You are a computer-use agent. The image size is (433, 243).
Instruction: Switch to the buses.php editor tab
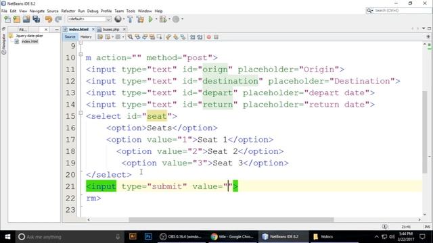pos(111,29)
